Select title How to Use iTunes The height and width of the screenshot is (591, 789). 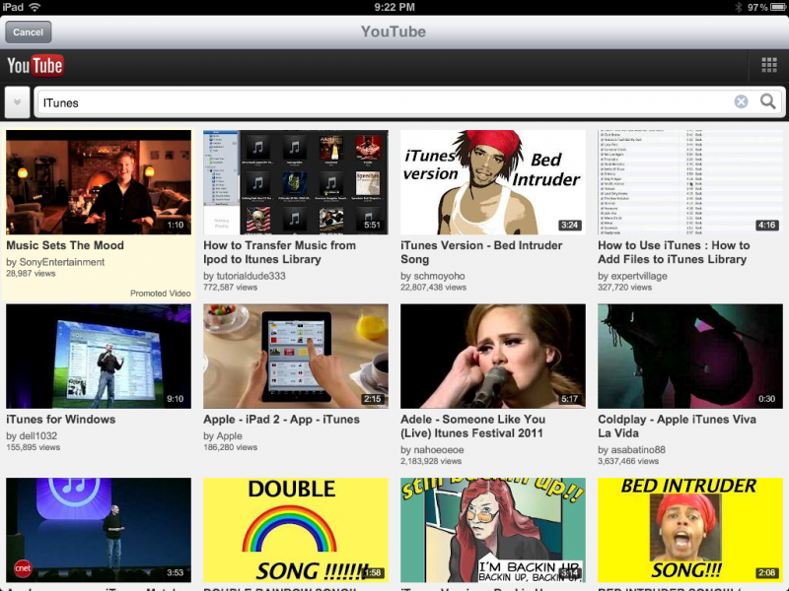point(674,252)
